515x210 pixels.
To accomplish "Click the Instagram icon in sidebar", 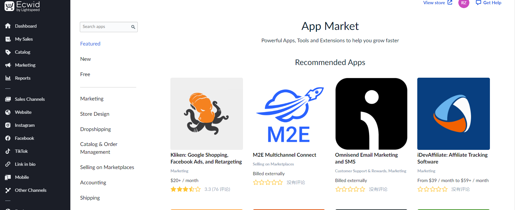I will click(x=8, y=125).
